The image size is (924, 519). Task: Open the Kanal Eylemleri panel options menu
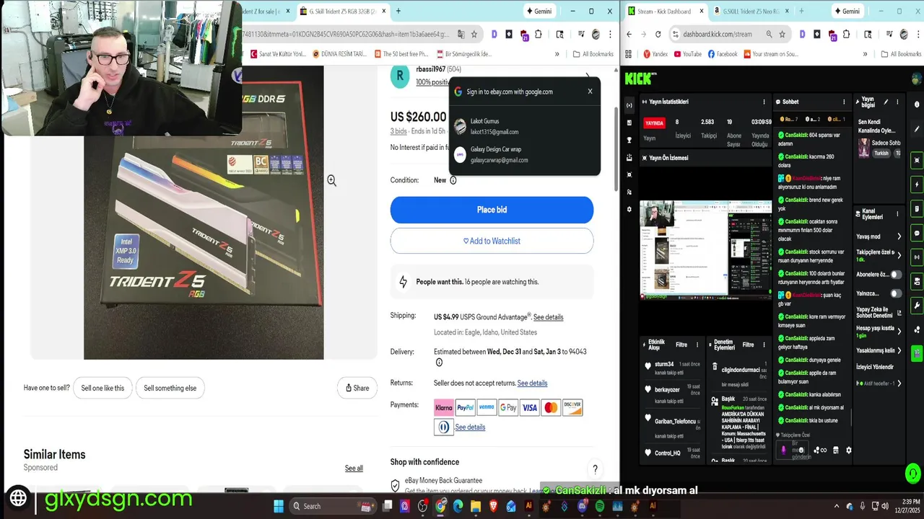897,214
